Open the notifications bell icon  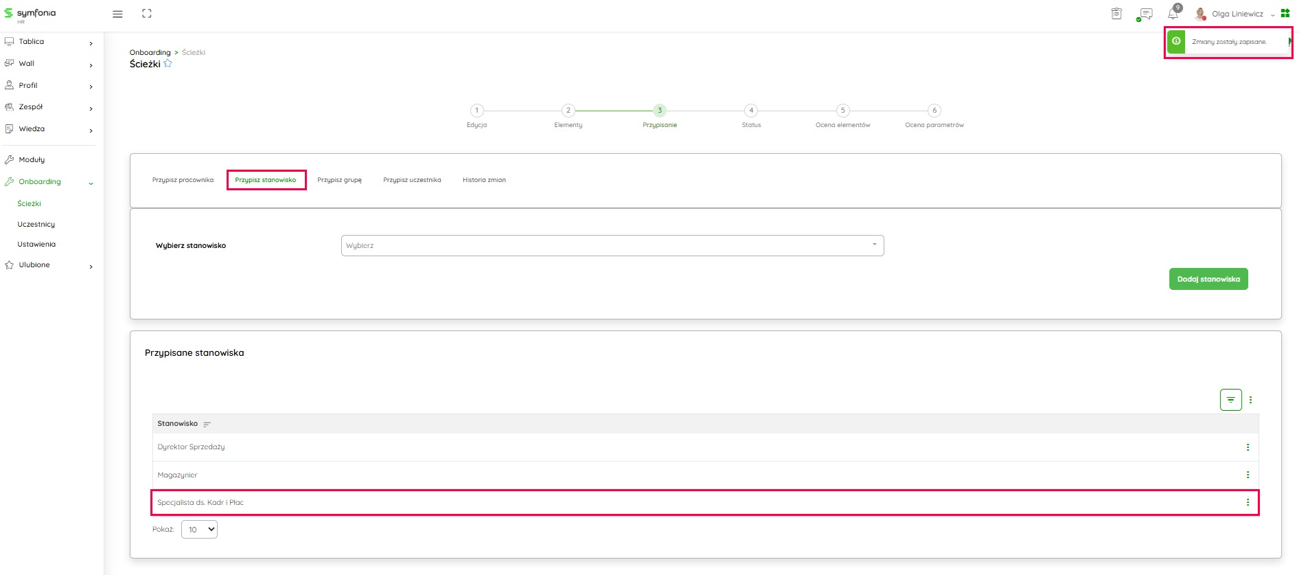[x=1173, y=14]
